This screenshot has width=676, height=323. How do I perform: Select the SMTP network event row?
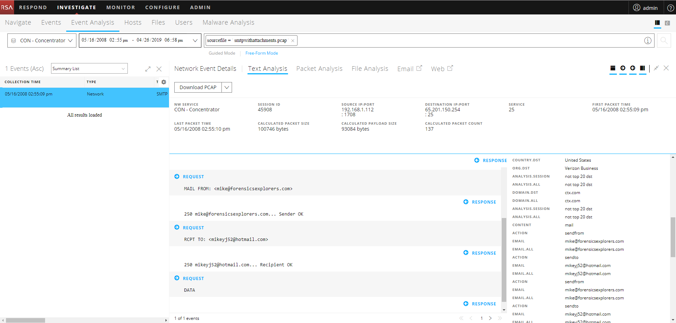click(84, 94)
